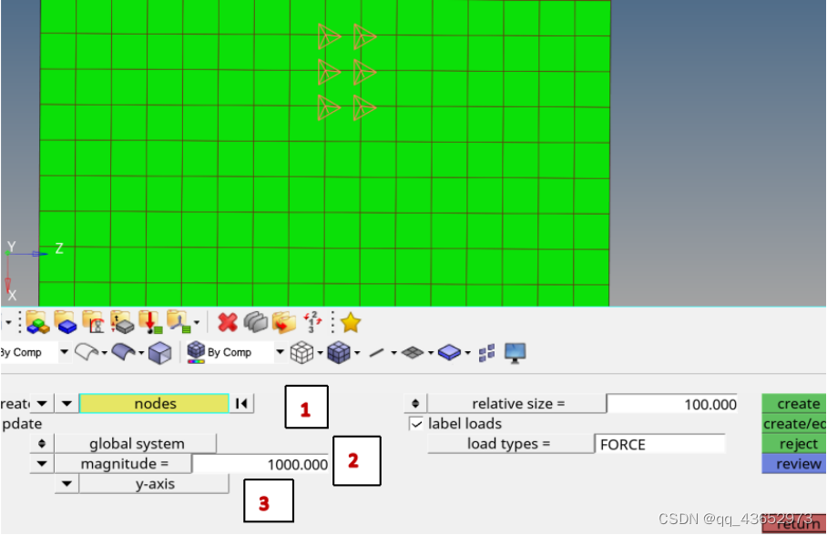Click the Load Collectors folder icon with red arrow

[149, 322]
